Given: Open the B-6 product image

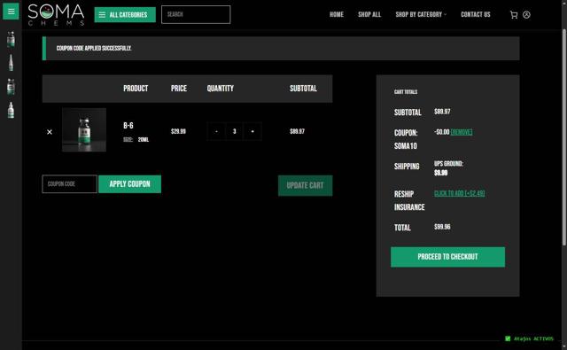Looking at the screenshot, I should 84,129.
